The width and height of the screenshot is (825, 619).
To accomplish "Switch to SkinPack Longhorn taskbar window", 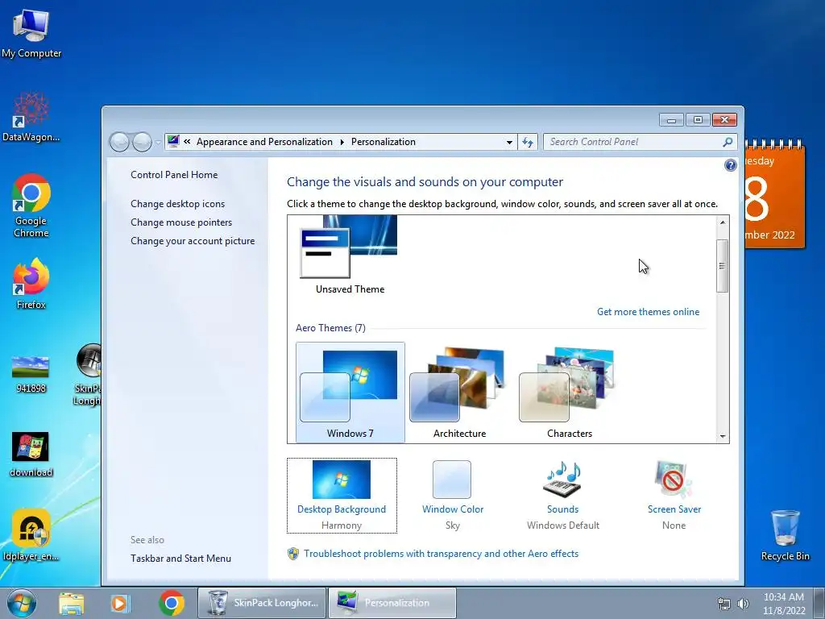I will (262, 603).
